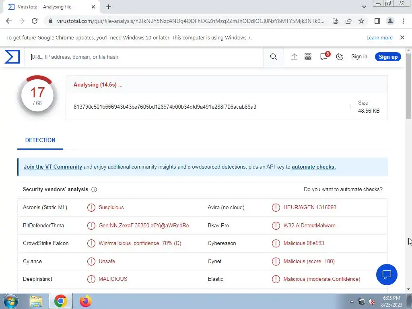This screenshot has width=412, height=309.
Task: Click Join the VT Community link
Action: 53,167
